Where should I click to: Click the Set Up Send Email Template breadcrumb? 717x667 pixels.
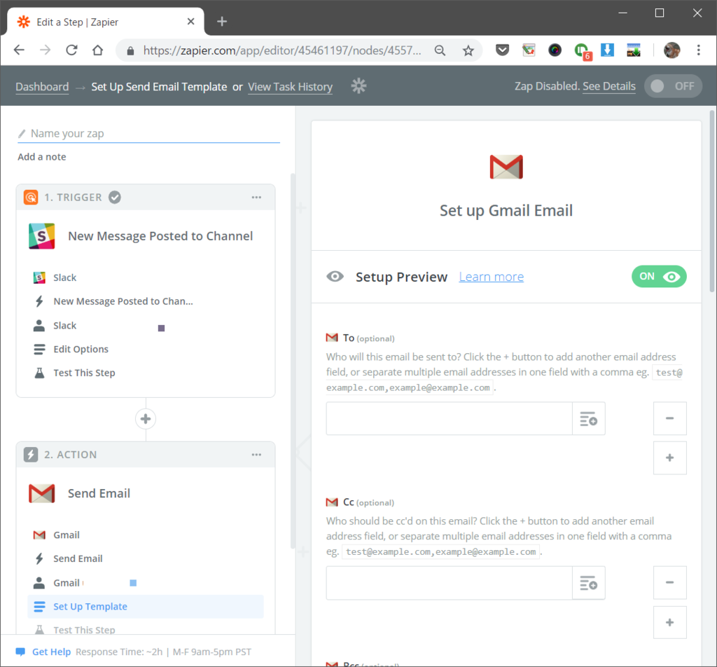click(x=159, y=86)
